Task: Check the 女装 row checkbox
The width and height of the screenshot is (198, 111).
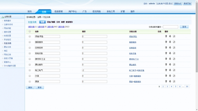Action: (30, 76)
